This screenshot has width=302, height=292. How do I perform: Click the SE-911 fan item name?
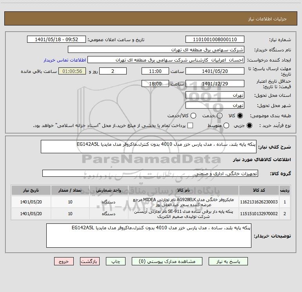coord(184,214)
